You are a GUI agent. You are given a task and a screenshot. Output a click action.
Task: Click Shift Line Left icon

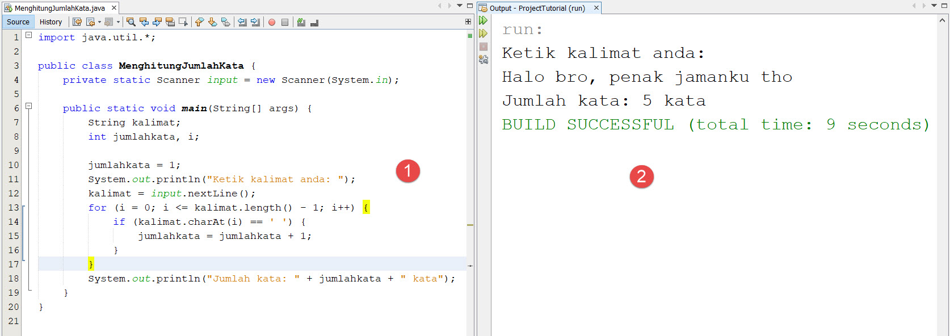pos(242,22)
